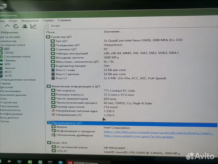Click the Intel Corporation value
The width and height of the screenshot is (218, 164).
117,128
